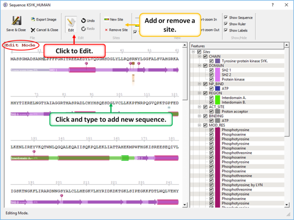The height and width of the screenshot is (220, 294).
Task: Collapse the BINDING tree node
Action: 200,116
